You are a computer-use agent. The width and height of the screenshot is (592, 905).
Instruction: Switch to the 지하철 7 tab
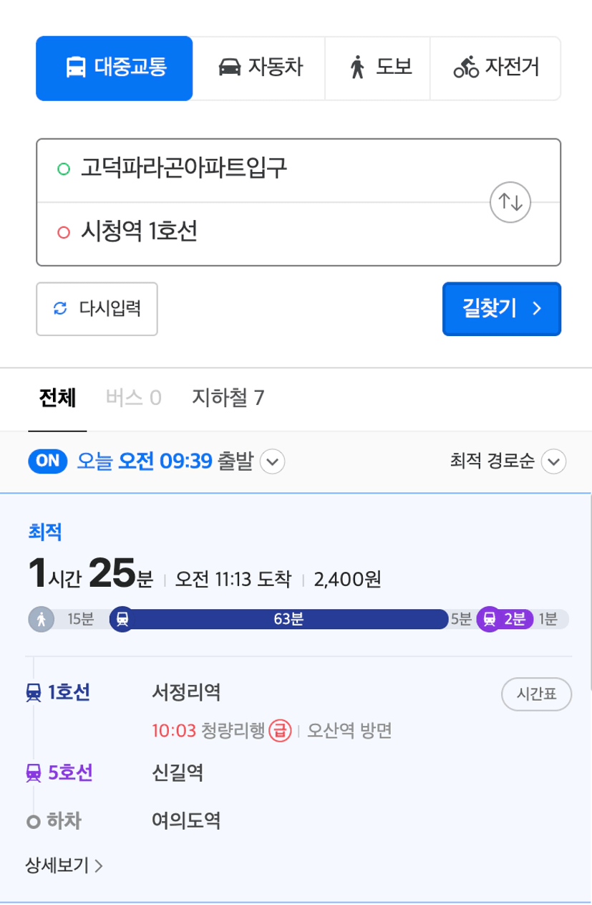point(228,398)
